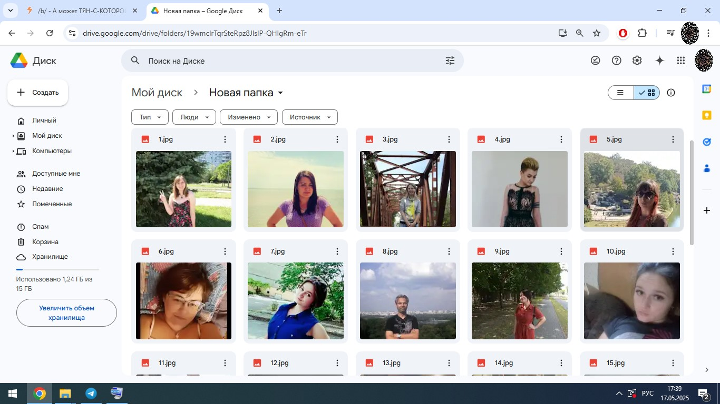
Task: Open Google apps grid
Action: coord(680,60)
